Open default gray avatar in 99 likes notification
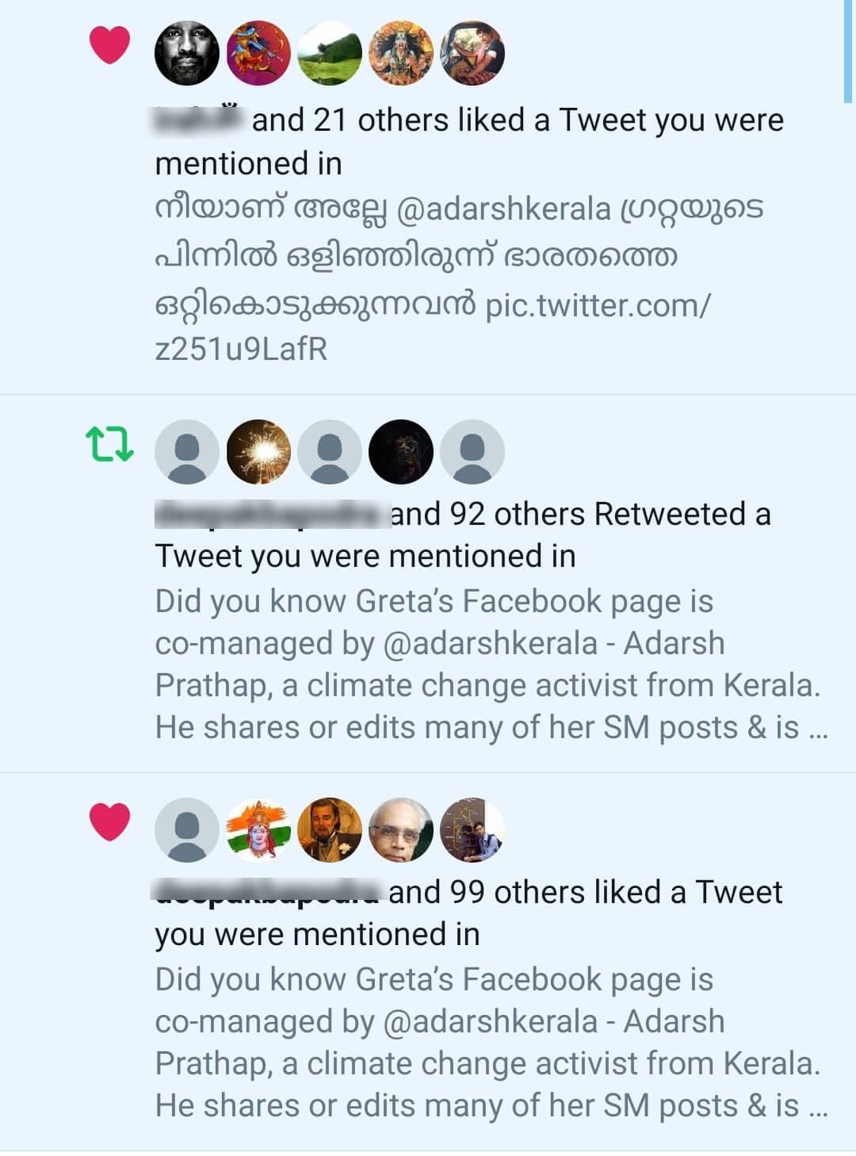The height and width of the screenshot is (1156, 856). click(x=186, y=829)
